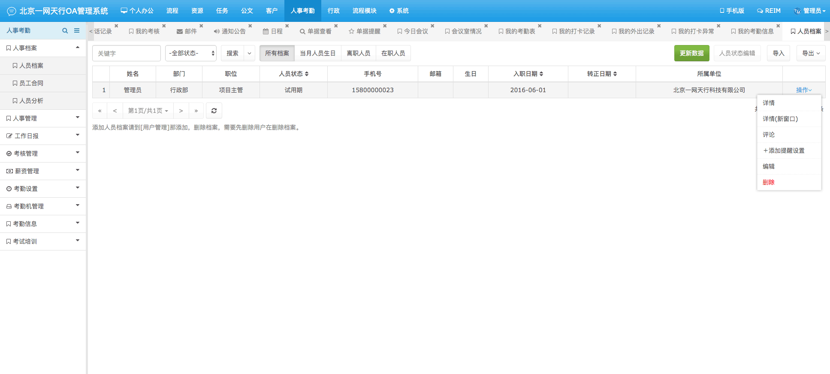Expand the 导出 export dropdown

811,53
